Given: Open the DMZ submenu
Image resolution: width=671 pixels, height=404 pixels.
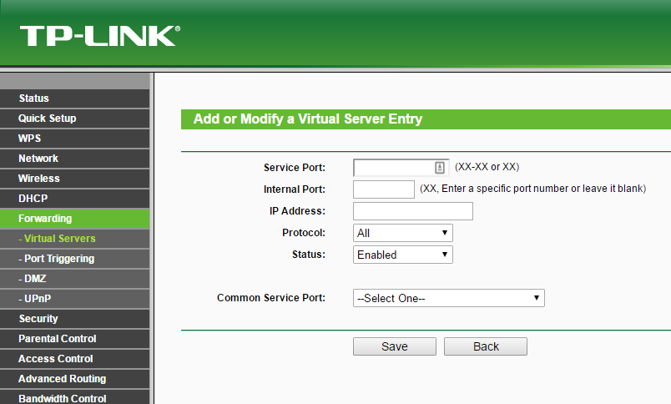Looking at the screenshot, I should coord(75,279).
